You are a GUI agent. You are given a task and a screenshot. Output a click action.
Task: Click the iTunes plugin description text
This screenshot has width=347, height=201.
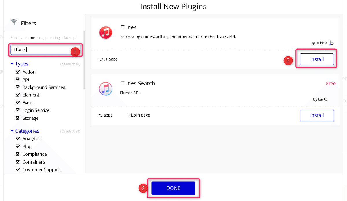(178, 37)
